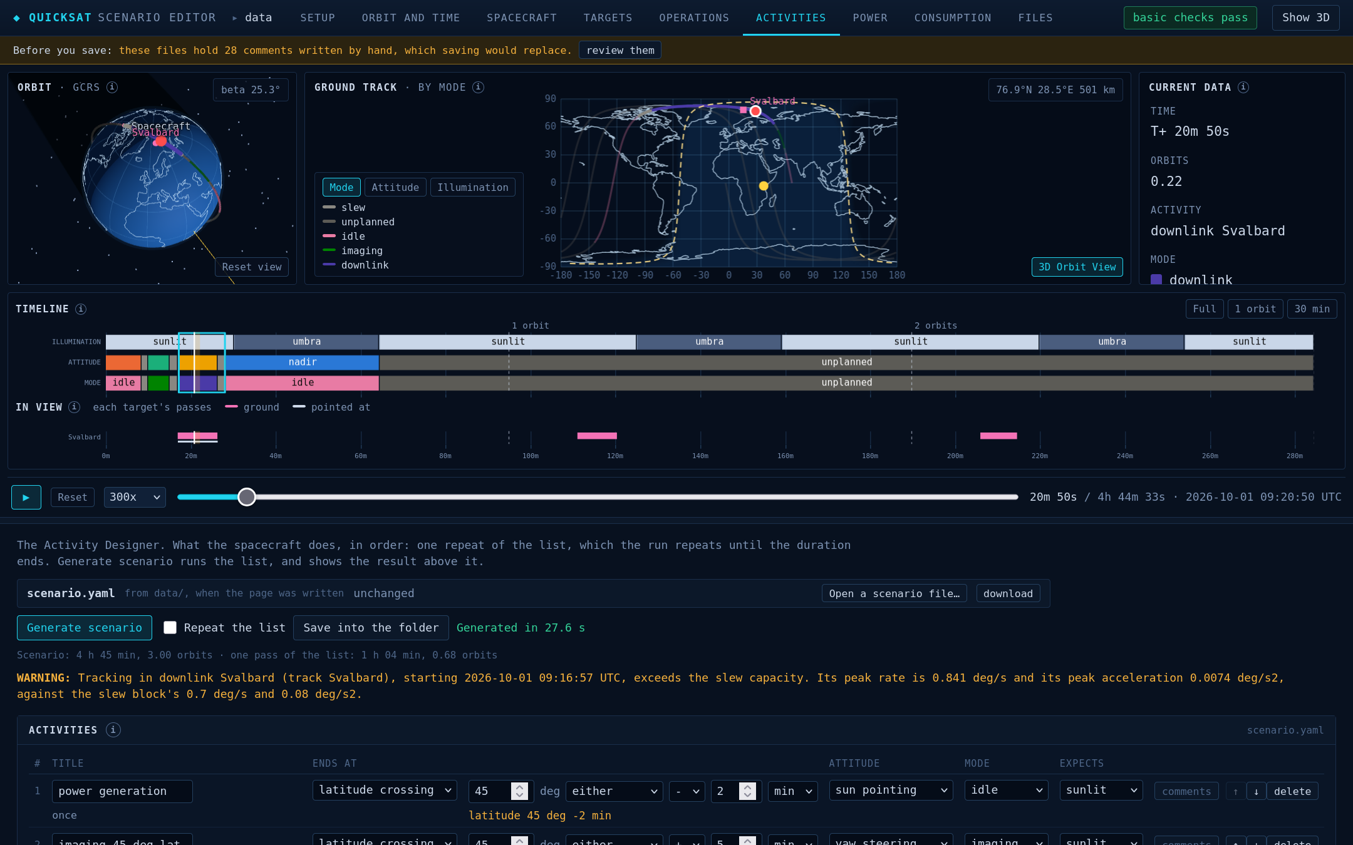Click Save into the folder
Image resolution: width=1353 pixels, height=845 pixels.
(x=371, y=628)
